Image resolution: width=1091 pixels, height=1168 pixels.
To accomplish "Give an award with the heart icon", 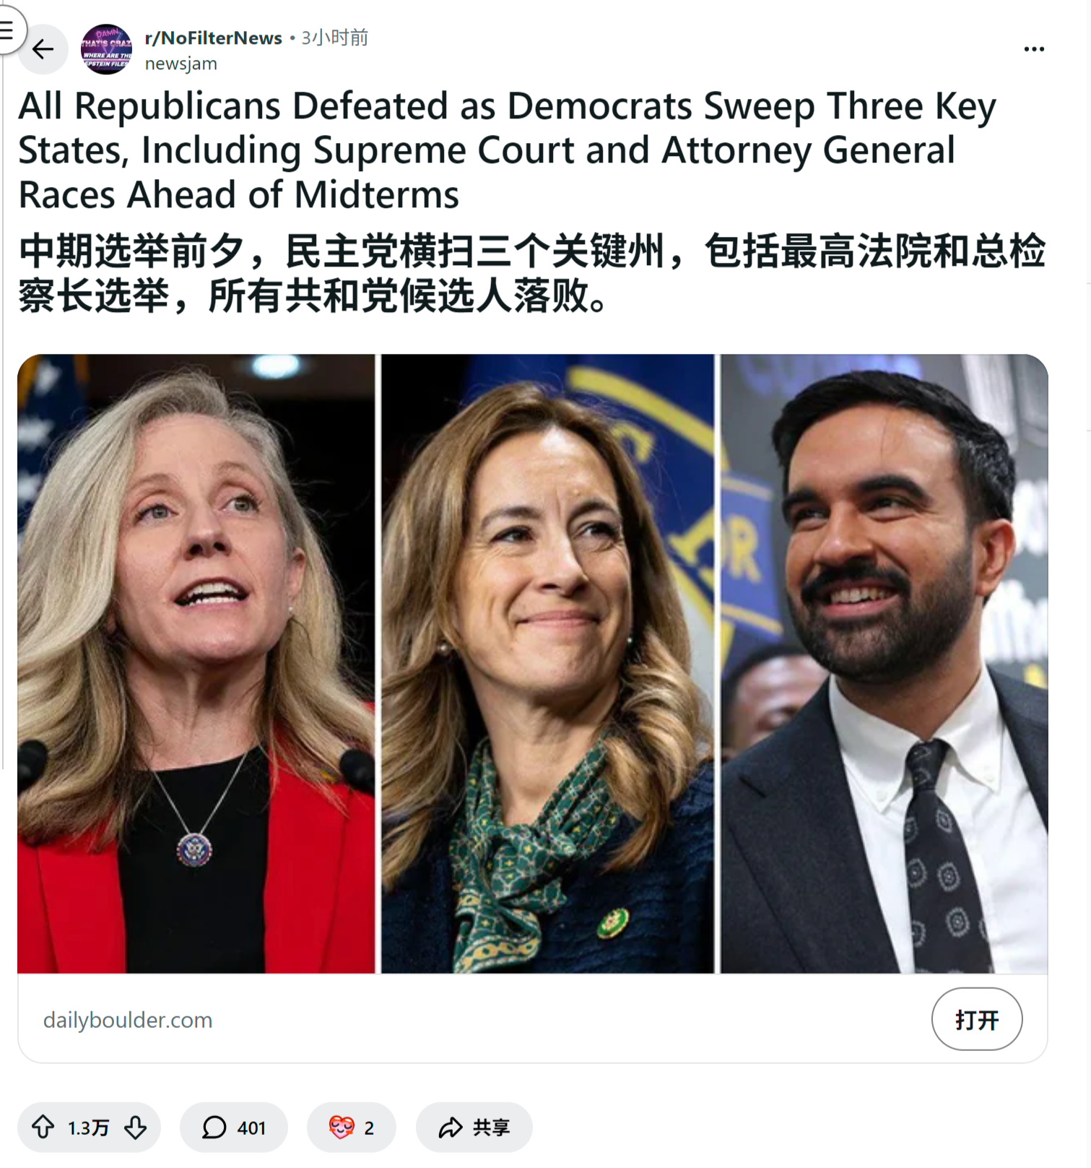I will [x=352, y=1127].
